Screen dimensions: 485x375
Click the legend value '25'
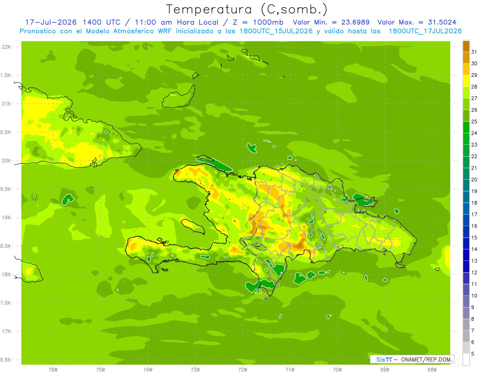coord(474,121)
